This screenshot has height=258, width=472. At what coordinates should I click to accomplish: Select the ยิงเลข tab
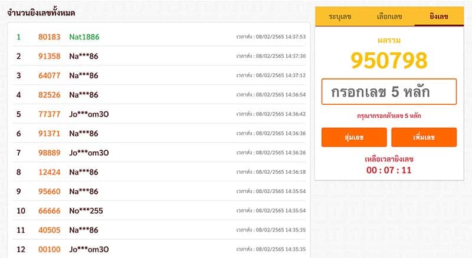pos(439,16)
